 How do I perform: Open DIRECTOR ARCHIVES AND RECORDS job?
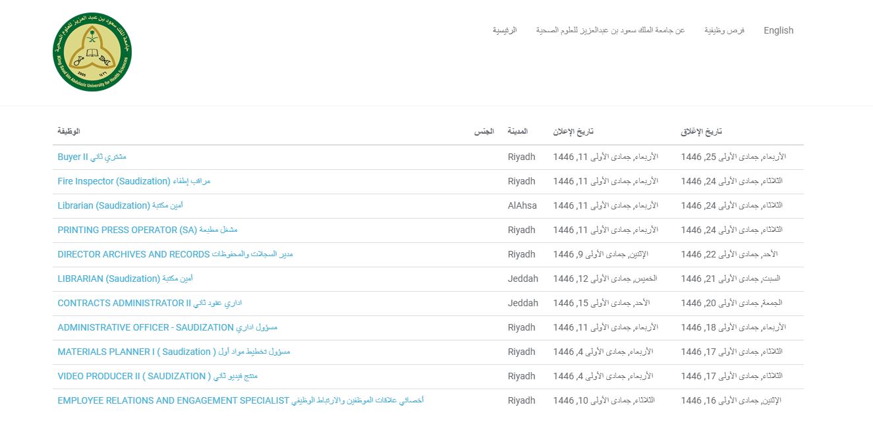175,254
